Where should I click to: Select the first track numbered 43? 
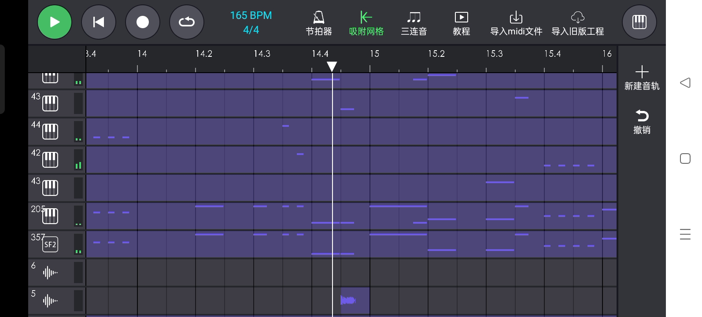point(50,103)
